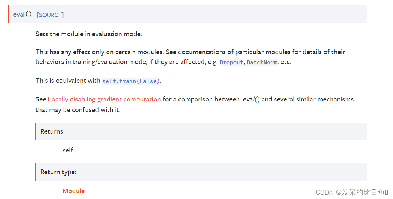Click the eval() method signature name
The height and width of the screenshot is (199, 393).
click(22, 14)
